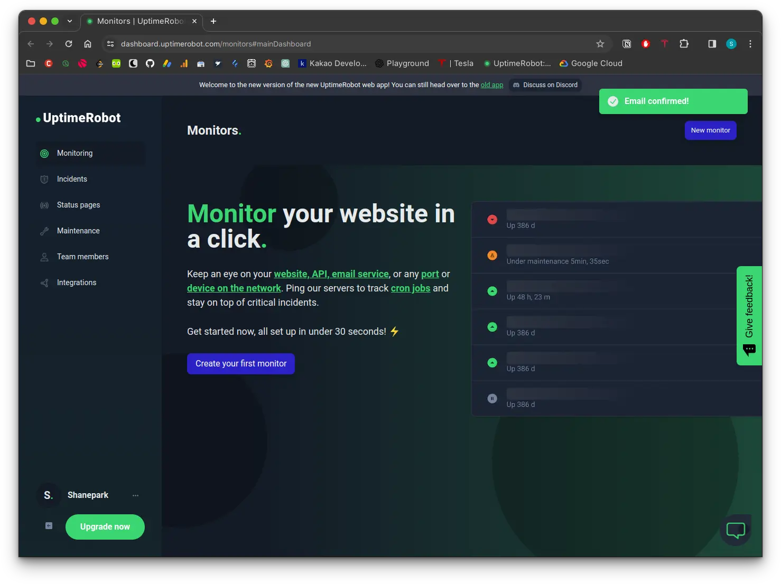Click the UptimeRobot logo
This screenshot has width=781, height=584.
[78, 118]
